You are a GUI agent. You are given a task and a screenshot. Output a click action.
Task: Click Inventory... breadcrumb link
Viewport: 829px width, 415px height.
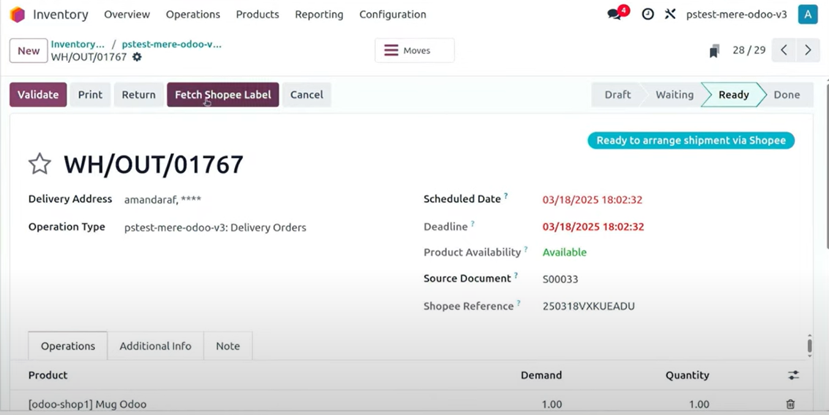tap(78, 44)
